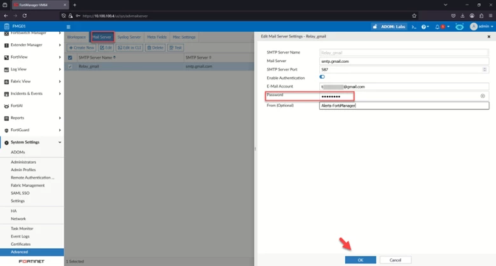Open Extender Manager in sidebar
496x266 pixels.
[26, 45]
